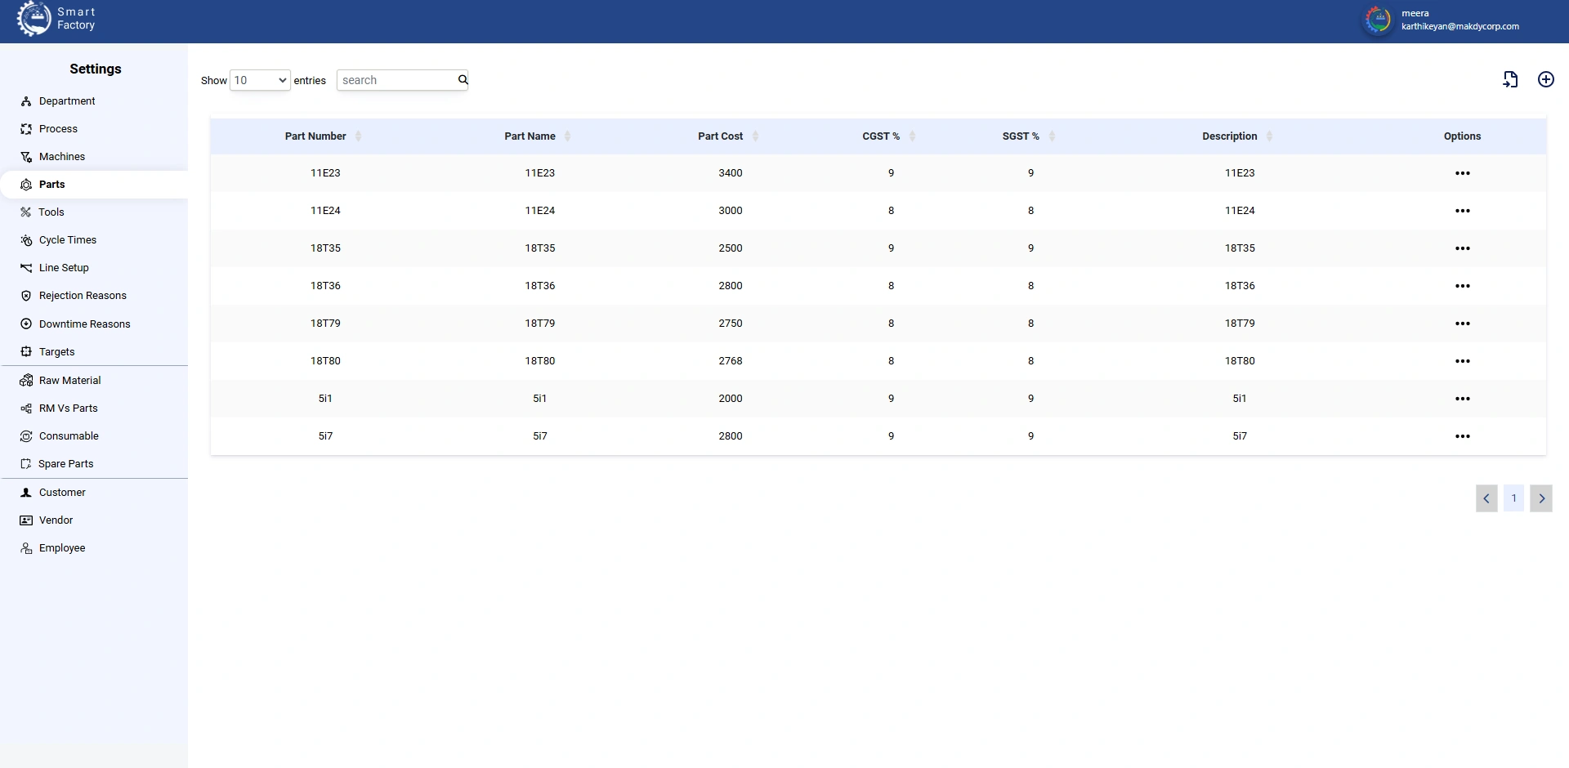The height and width of the screenshot is (768, 1569).
Task: Select Parts in the settings sidebar
Action: coord(94,185)
